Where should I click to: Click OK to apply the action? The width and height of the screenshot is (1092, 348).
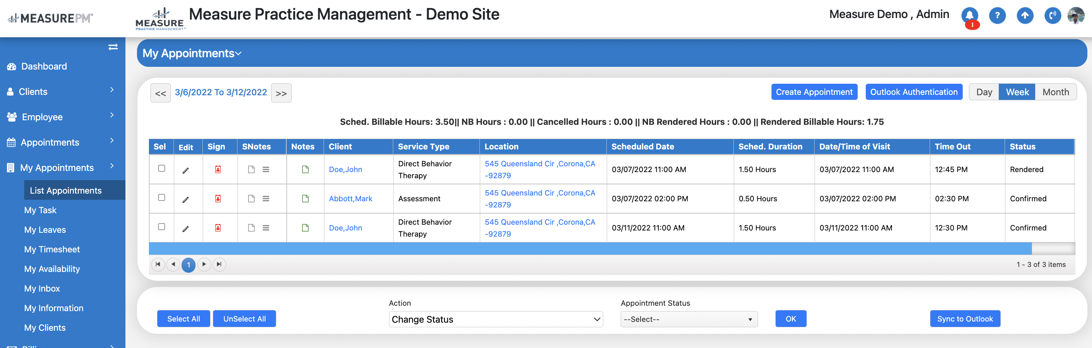click(x=791, y=319)
